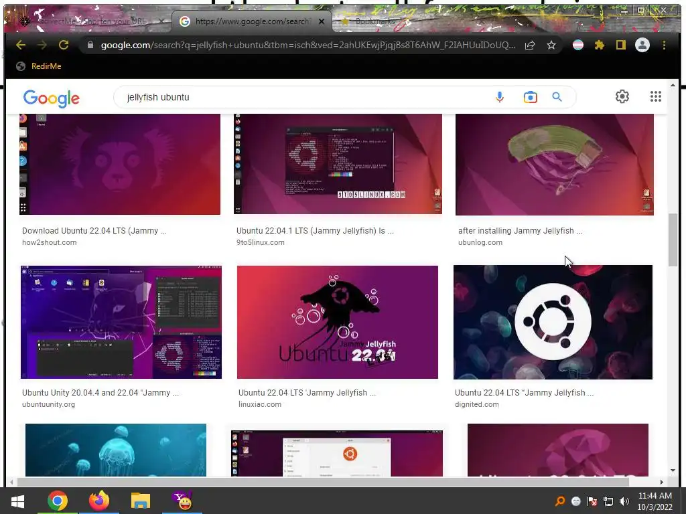
Task: Click the how2shout.com source text
Action: click(x=50, y=242)
